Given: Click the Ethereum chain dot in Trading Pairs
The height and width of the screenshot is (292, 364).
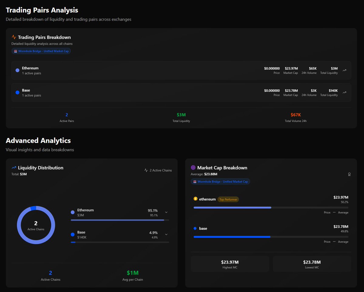Looking at the screenshot, I should click(17, 70).
